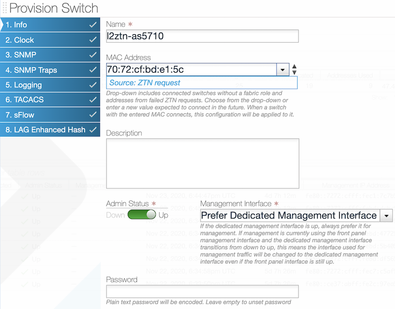
Task: Go to the 1. Info step
Action: [46, 25]
